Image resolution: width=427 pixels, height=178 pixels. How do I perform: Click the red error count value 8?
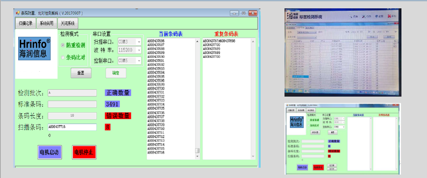(108, 127)
